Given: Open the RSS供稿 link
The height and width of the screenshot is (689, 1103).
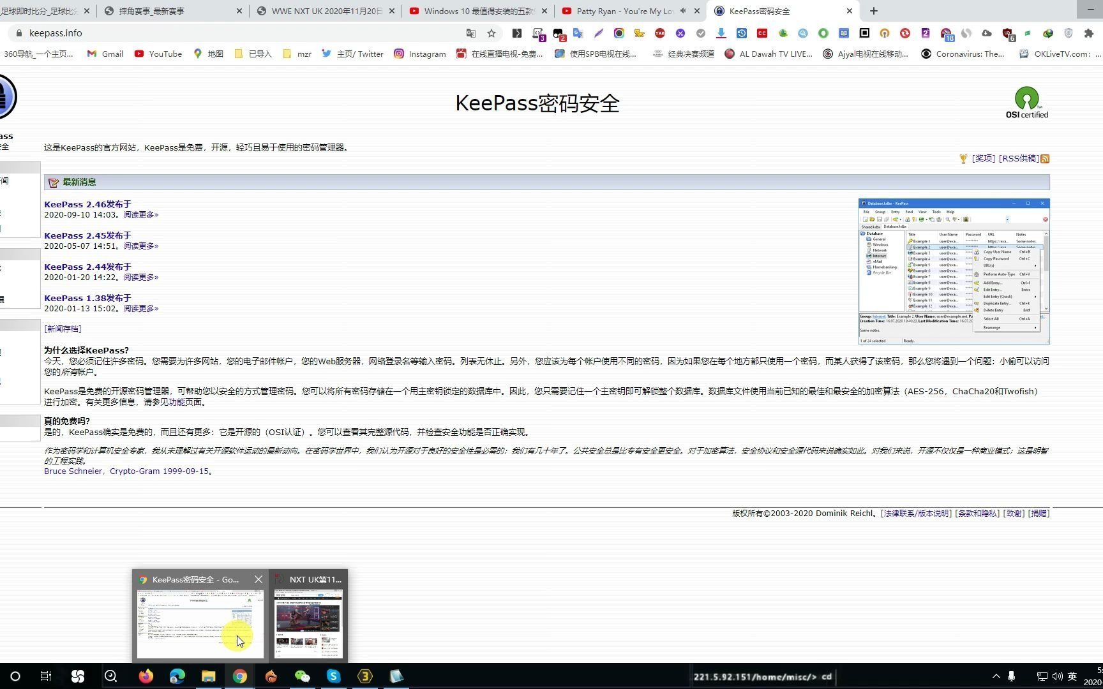Looking at the screenshot, I should click(x=1019, y=159).
